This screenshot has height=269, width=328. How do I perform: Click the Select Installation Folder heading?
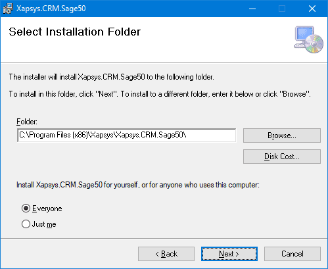coord(74,32)
